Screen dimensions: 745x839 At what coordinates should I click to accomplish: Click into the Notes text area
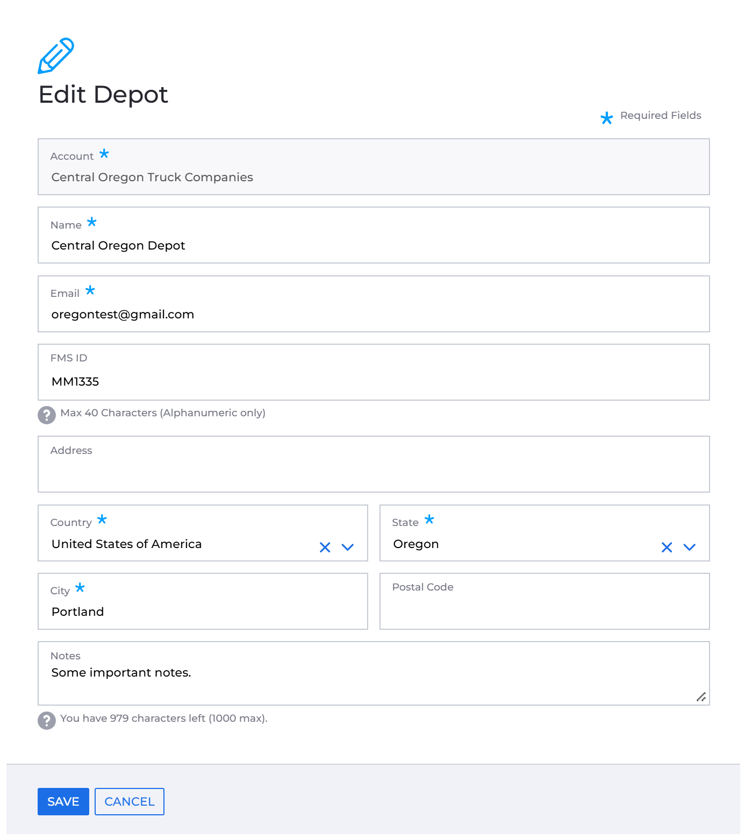(374, 673)
